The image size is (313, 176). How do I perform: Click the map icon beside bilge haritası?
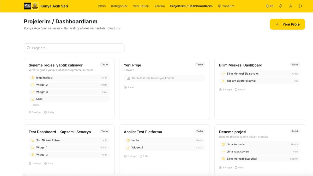(x=33, y=78)
